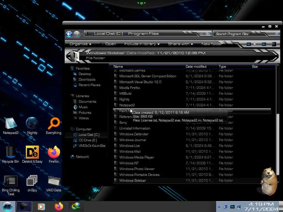Select Favorites in the navigation pane
The width and height of the screenshot is (283, 212).
coord(82,68)
